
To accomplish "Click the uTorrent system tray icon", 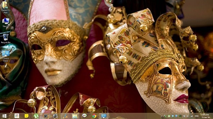I will 169,116.
